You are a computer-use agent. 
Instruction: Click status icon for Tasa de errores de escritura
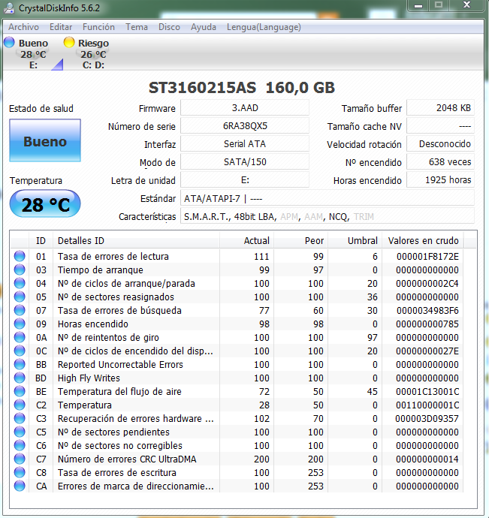click(20, 473)
